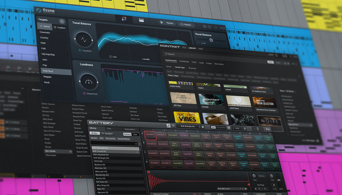Open the Kontakt LIBRARY menu
This screenshot has width=342, height=195.
(x=192, y=48)
